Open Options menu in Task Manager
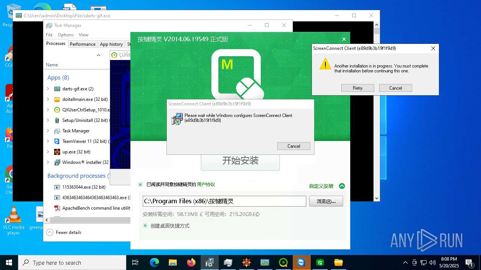481x270 pixels. 66,35
